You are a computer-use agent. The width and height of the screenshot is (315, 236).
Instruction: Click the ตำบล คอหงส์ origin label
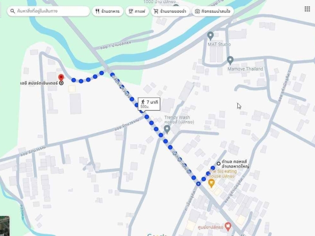coord(235,164)
